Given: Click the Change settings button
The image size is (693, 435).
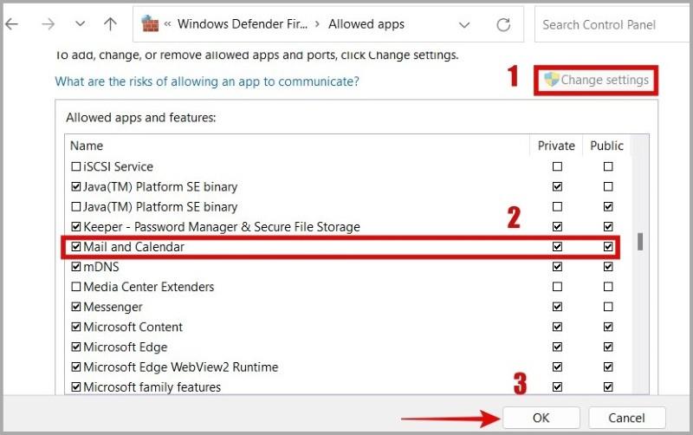Looking at the screenshot, I should coord(596,80).
